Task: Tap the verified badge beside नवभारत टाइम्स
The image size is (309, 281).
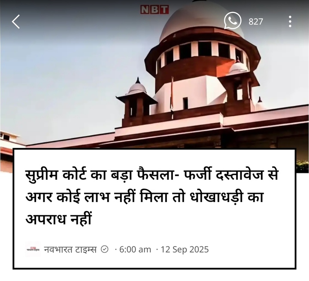Action: coord(104,249)
